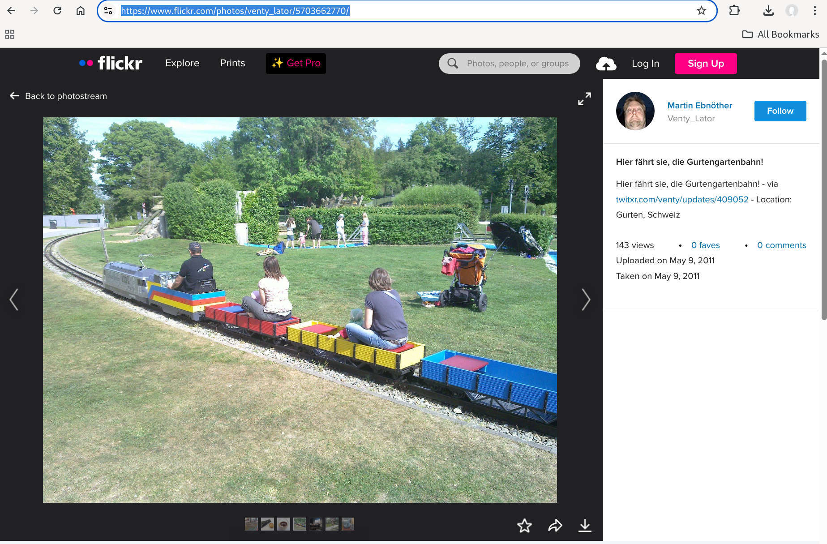Image resolution: width=827 pixels, height=544 pixels.
Task: Click the Sign Up button
Action: point(705,64)
